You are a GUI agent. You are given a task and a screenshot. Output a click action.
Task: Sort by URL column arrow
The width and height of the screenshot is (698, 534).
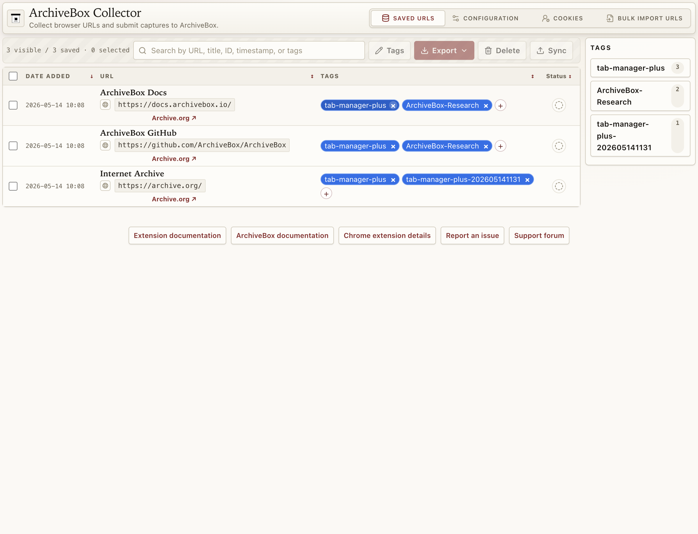coord(312,77)
